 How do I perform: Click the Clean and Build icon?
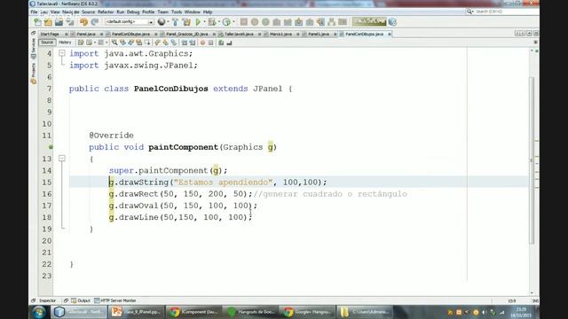point(186,22)
